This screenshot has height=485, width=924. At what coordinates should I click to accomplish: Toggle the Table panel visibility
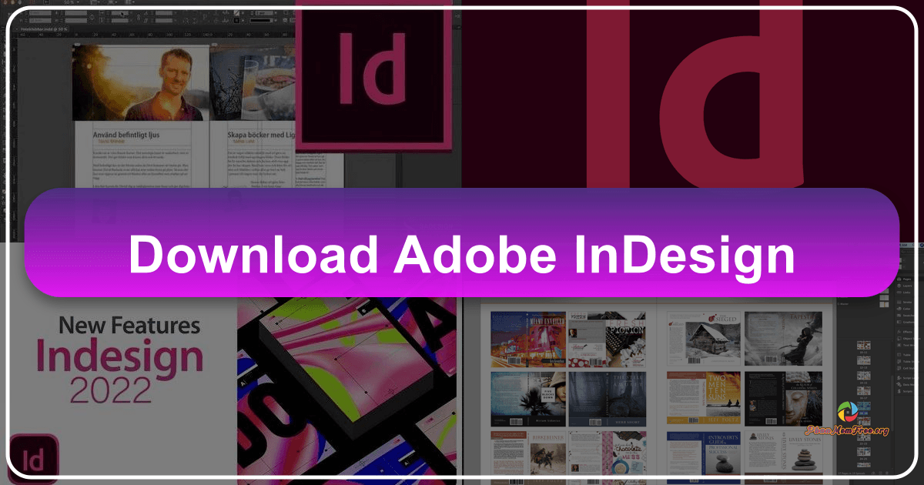pos(899,354)
